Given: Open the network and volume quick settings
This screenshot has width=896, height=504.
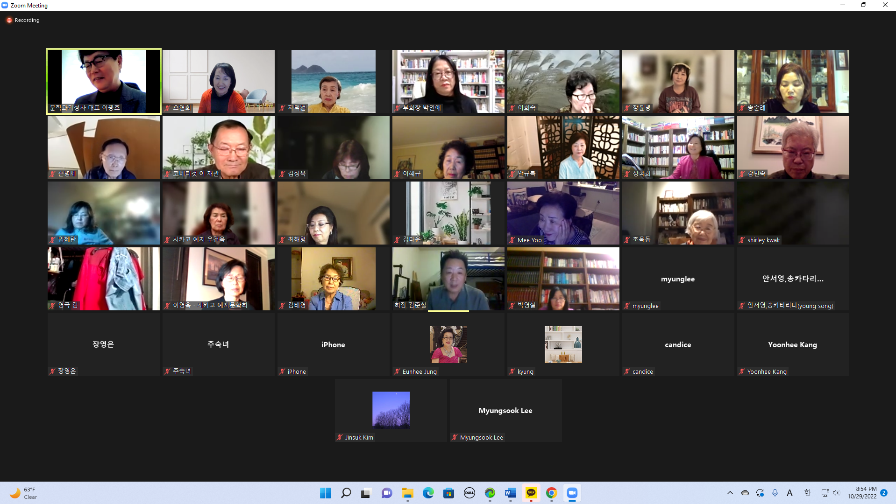Looking at the screenshot, I should [x=830, y=493].
